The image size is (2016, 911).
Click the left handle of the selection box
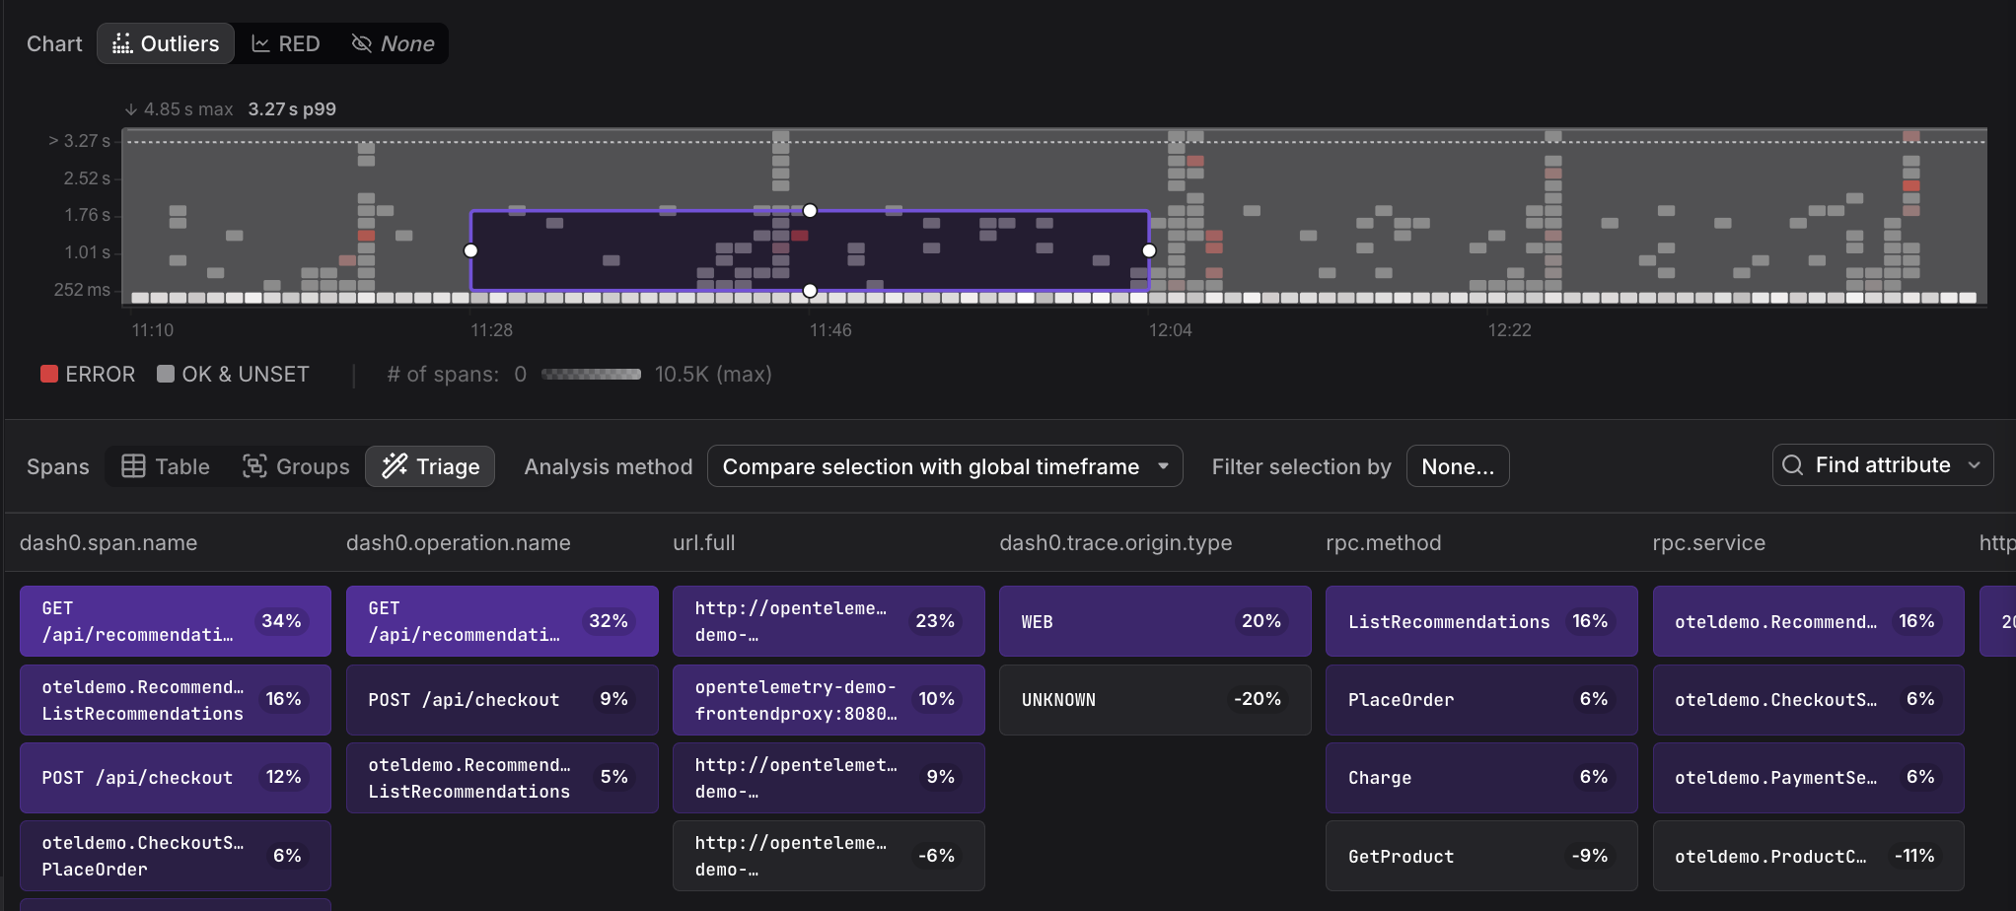[x=471, y=250]
